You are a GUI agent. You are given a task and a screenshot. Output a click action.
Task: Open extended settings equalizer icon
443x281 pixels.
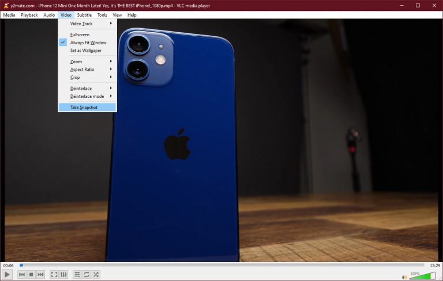click(x=63, y=275)
